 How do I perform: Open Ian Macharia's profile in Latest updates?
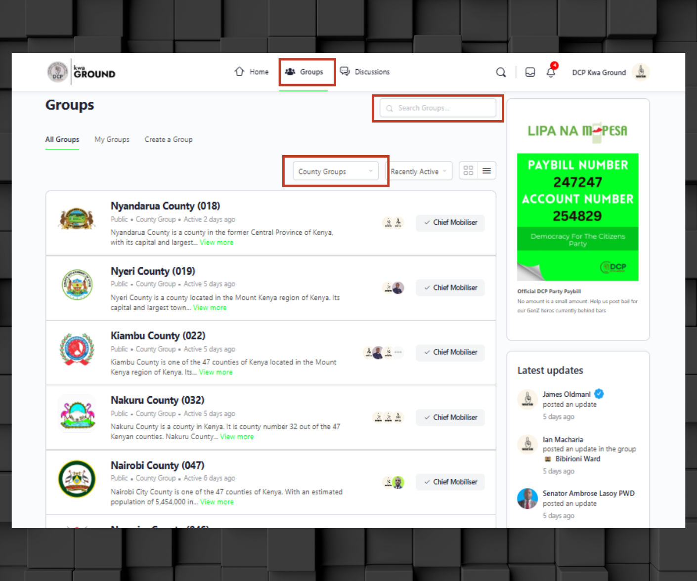[x=563, y=439]
